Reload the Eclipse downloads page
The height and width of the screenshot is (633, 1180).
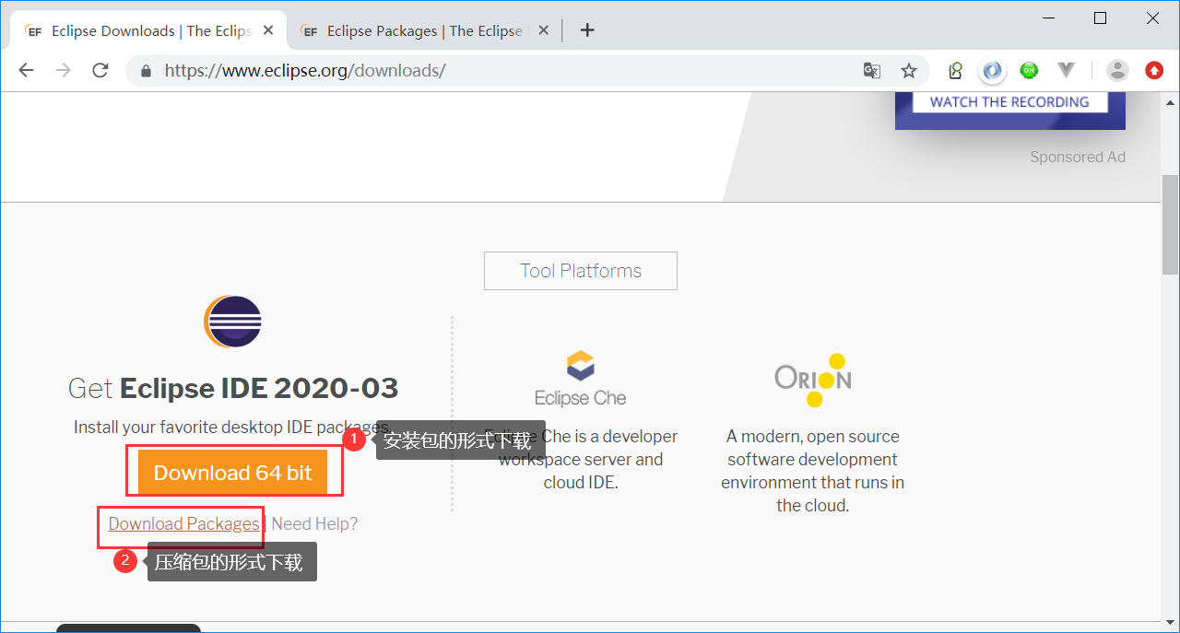[100, 70]
